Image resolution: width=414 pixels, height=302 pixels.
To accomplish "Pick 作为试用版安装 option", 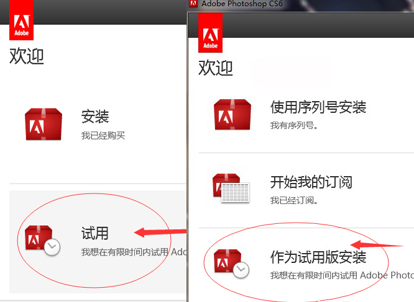I will [318, 257].
